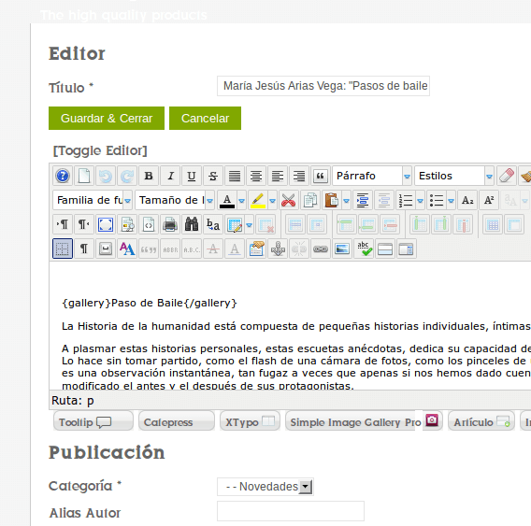Toggle fullscreen editor mode
This screenshot has height=526, width=531.
point(106,224)
